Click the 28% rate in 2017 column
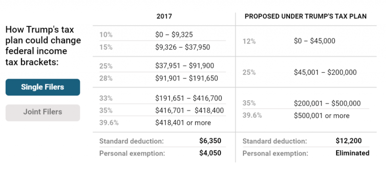This screenshot has height=169, width=386. [x=106, y=78]
